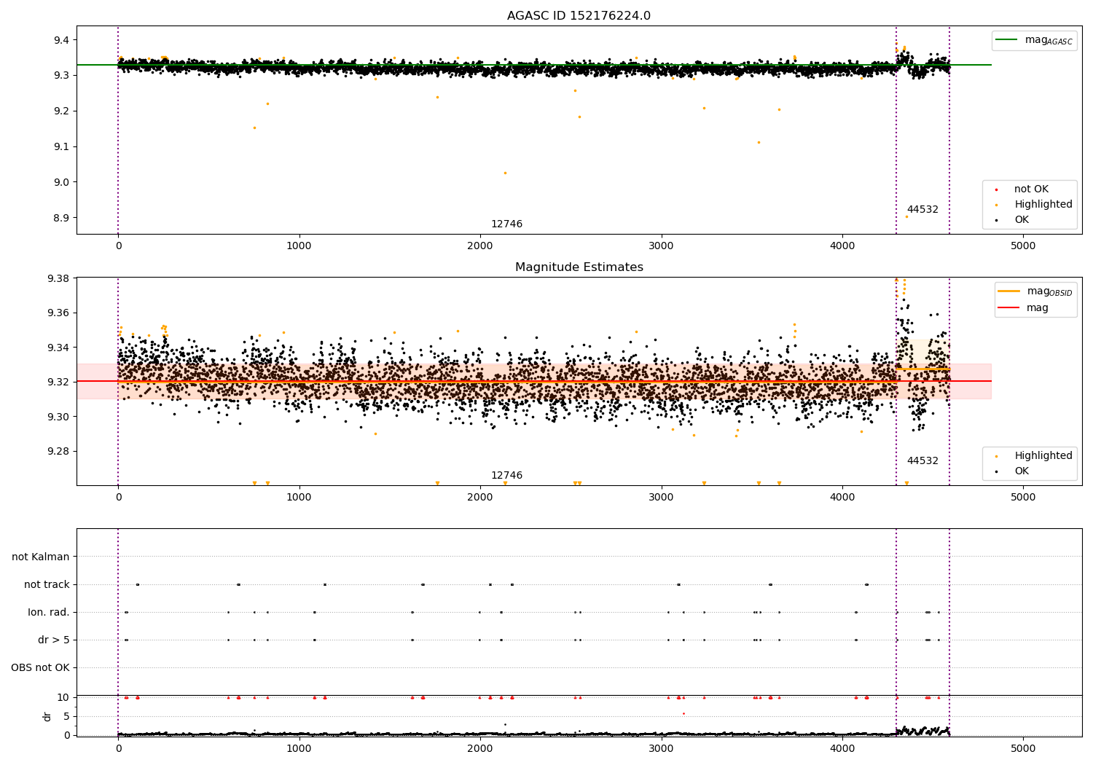Click the "not OK" legend entry
This screenshot has height=765, width=1093.
coord(1030,189)
